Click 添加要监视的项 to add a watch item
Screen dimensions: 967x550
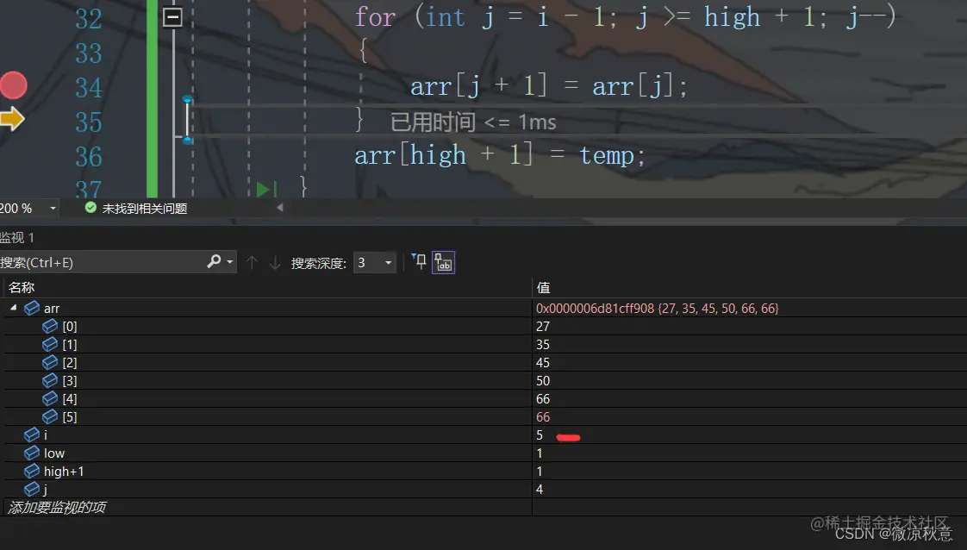[57, 508]
